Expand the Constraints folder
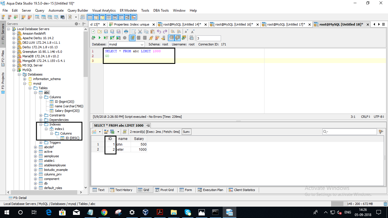The width and height of the screenshot is (388, 218). pos(41,115)
